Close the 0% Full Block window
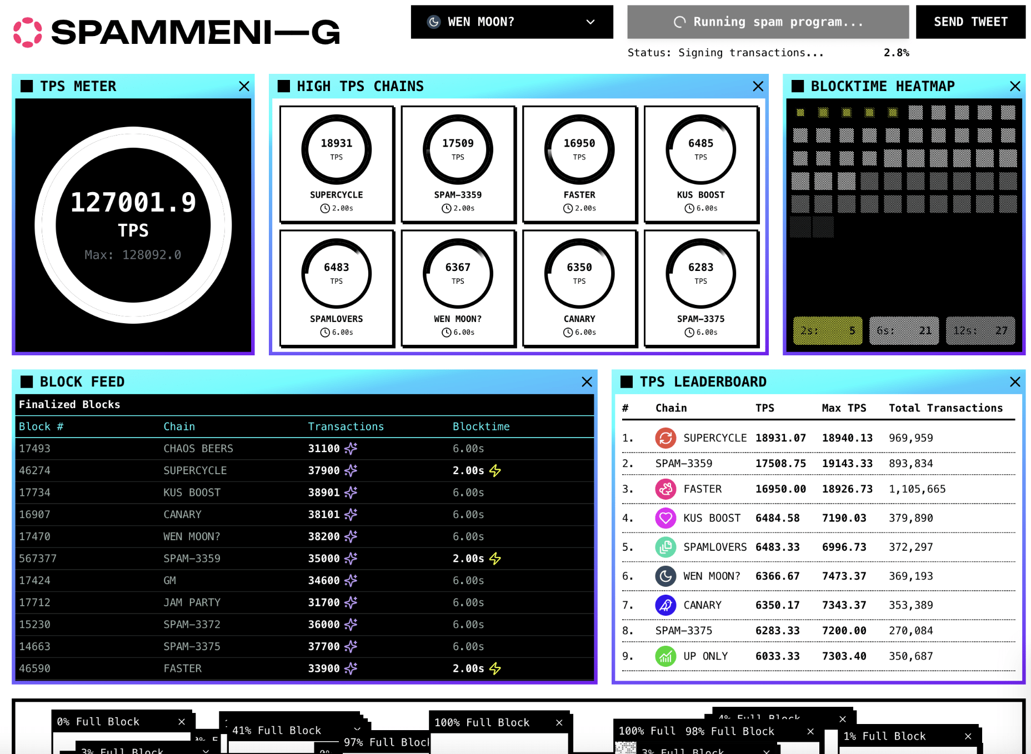Viewport: 1031px width, 754px height. click(x=182, y=722)
